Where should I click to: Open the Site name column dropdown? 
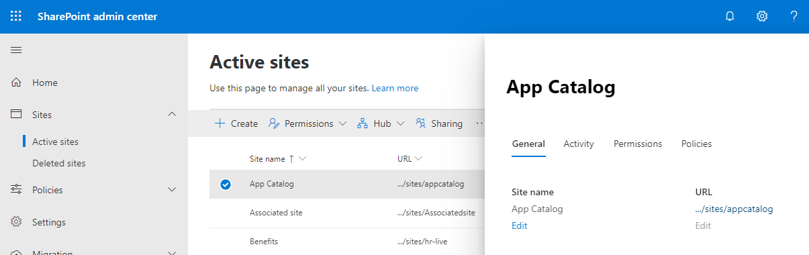point(302,159)
